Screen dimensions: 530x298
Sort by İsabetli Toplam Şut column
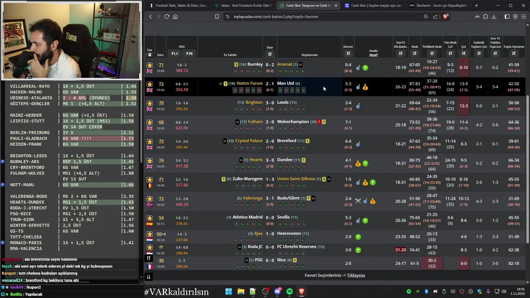pyautogui.click(x=479, y=53)
